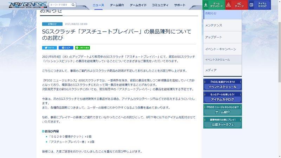The width and height of the screenshot is (281, 158).
Task: Share article via Facebook シェア button
Action: tap(66, 48)
